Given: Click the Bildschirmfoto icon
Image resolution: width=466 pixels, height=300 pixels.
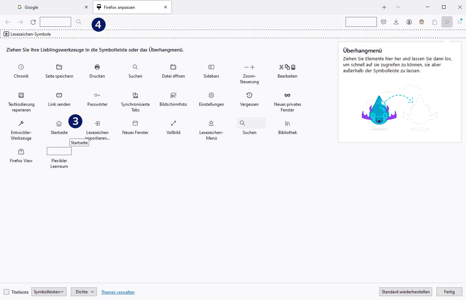Looking at the screenshot, I should 173,95.
